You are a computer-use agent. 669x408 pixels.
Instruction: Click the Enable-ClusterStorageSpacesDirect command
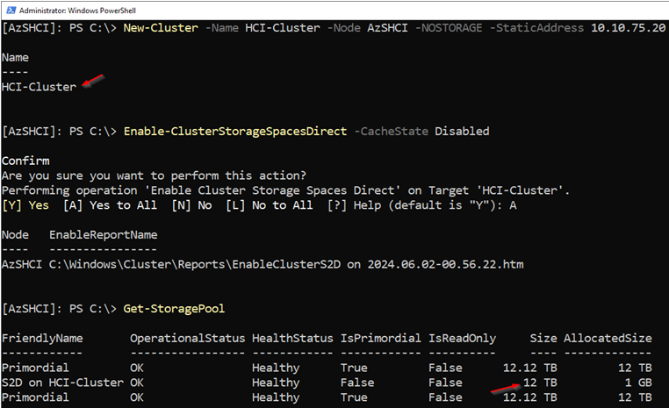coord(235,132)
